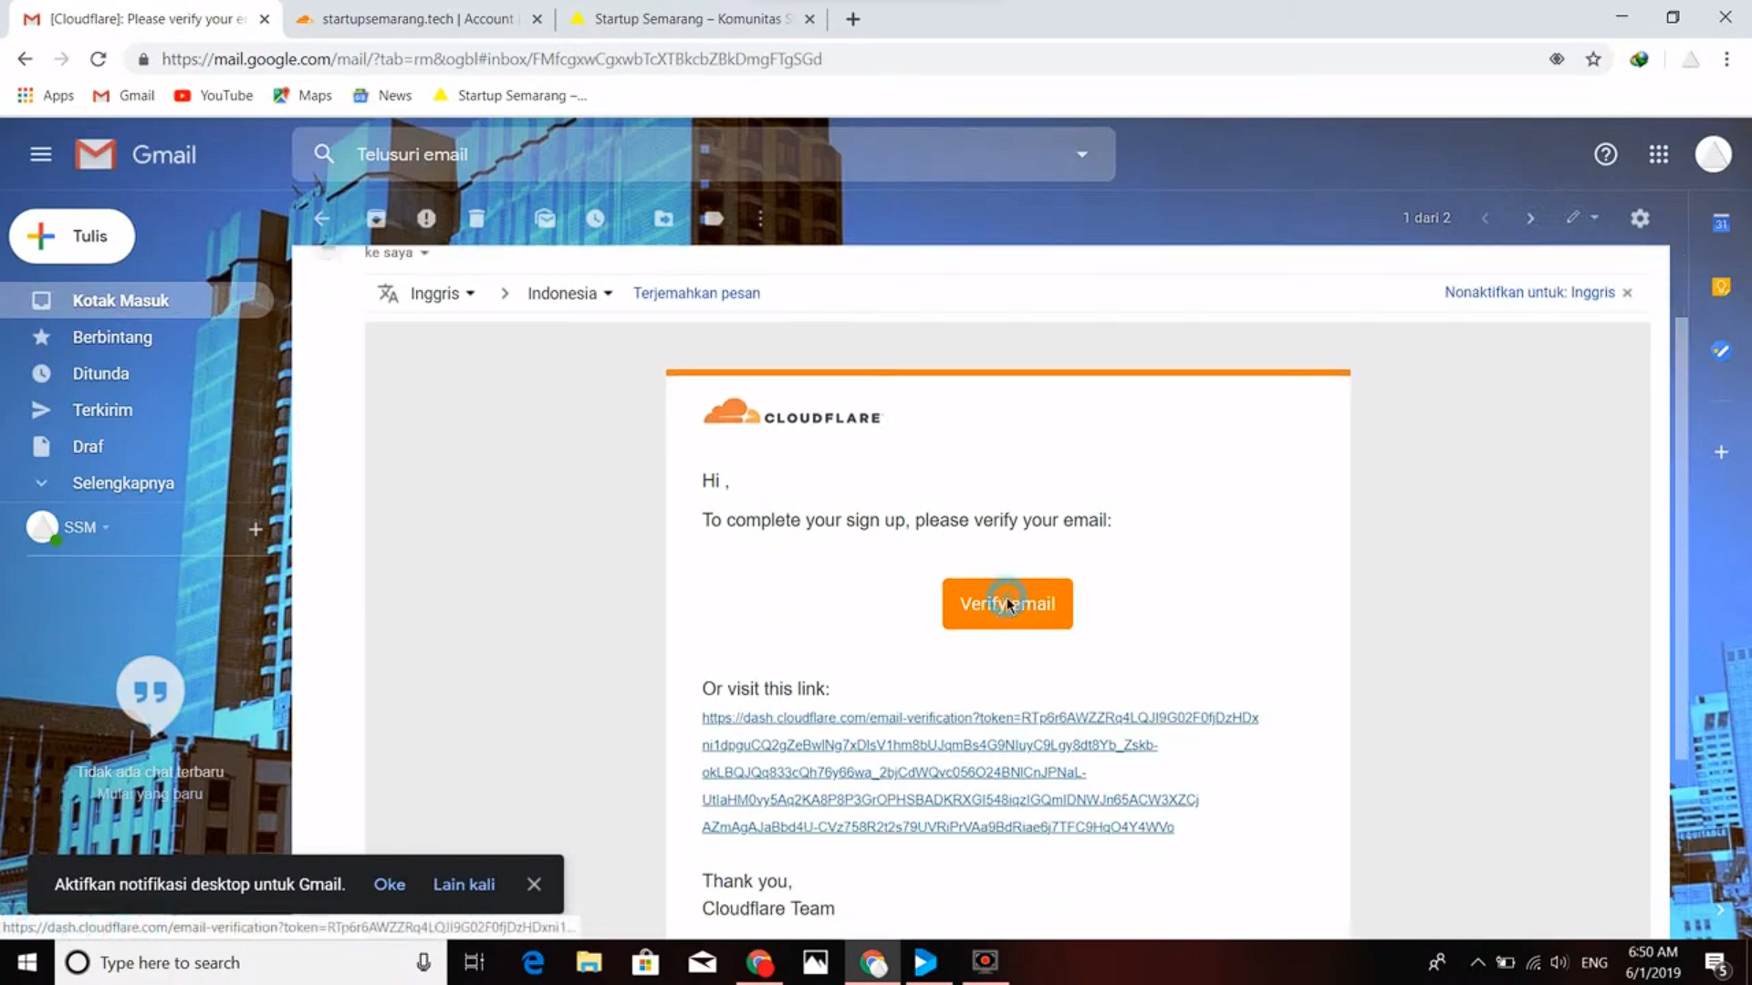Screen dimensions: 1752x985
Task: Open the Tasks side panel icon
Action: (x=1721, y=350)
